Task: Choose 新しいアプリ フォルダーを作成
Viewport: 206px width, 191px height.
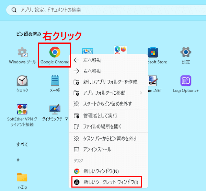Action: (108, 82)
